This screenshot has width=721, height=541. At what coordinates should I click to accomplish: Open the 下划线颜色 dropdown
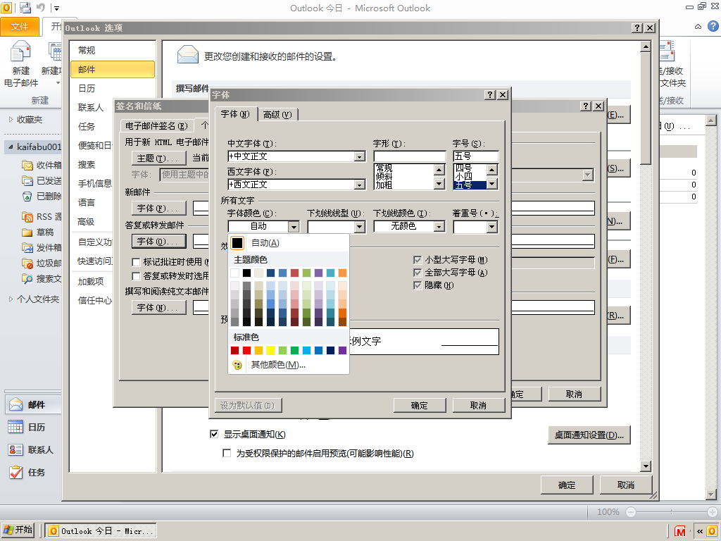tap(439, 227)
